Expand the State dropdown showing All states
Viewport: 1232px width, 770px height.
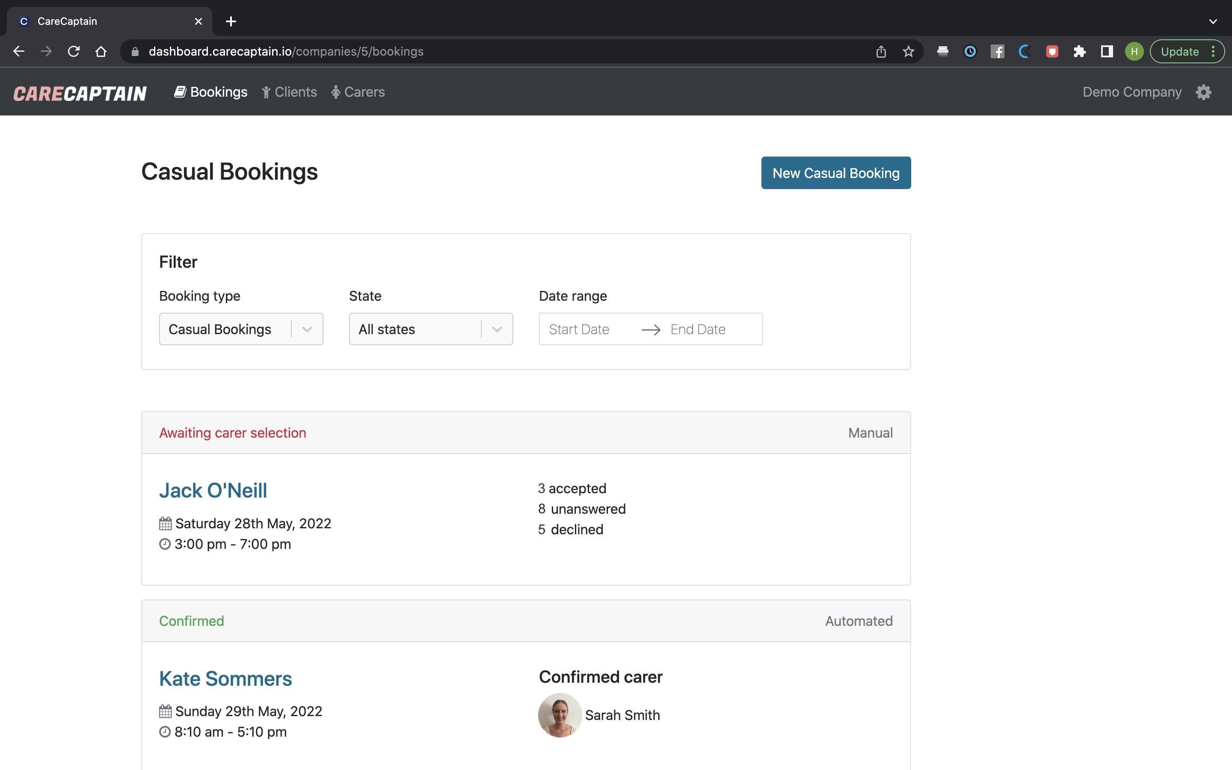(431, 329)
